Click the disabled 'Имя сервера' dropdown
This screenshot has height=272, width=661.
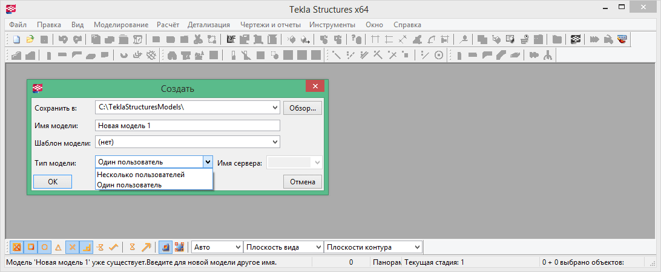295,163
